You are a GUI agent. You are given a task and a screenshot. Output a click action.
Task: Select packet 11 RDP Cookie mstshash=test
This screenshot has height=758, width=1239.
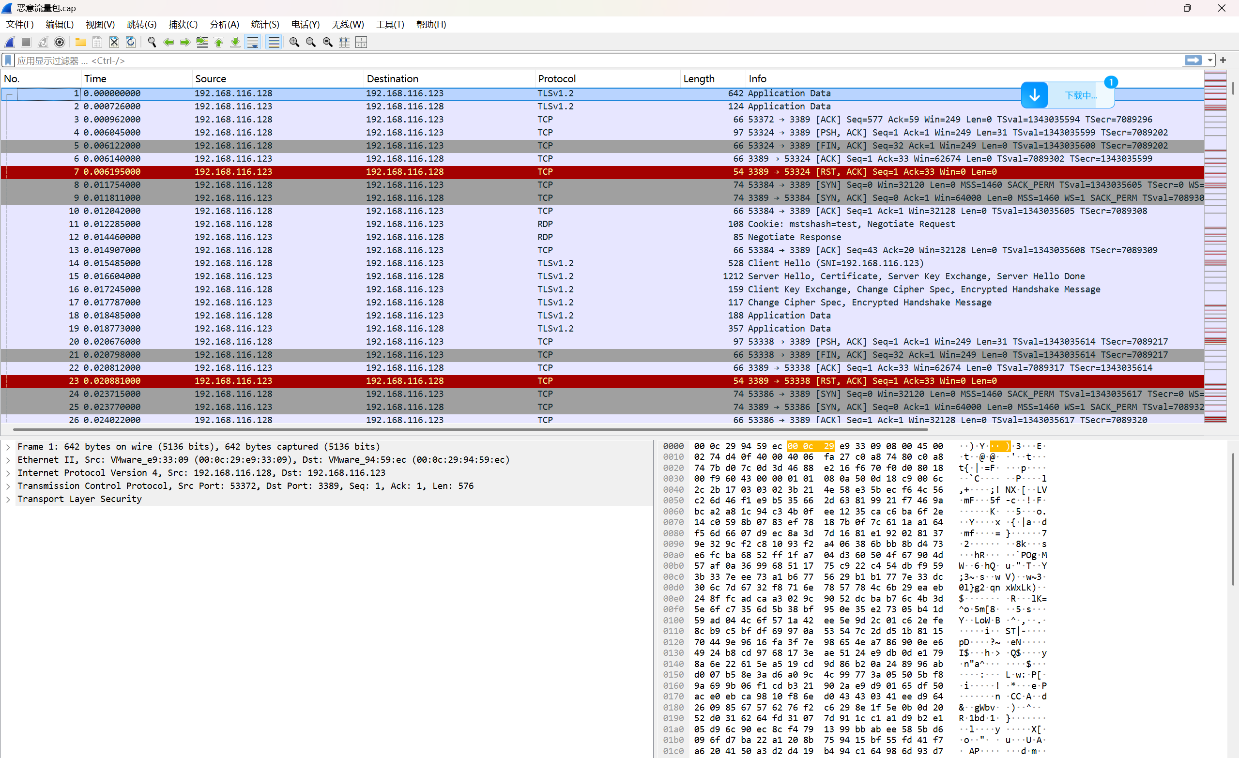602,224
